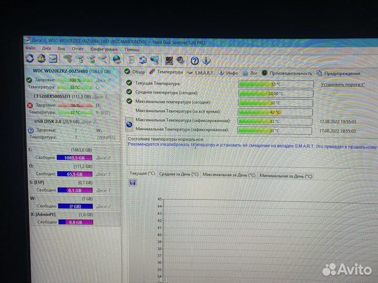The image size is (378, 283).
Task: Click the speaker icon in toolbar
Action: 180,60
